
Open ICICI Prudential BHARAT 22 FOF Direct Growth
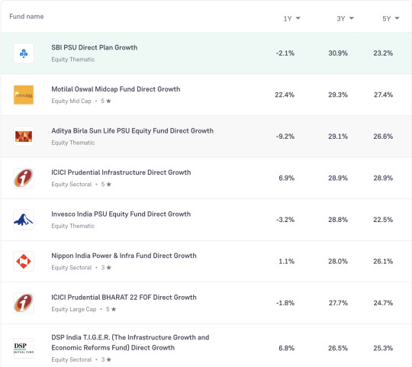coord(124,298)
